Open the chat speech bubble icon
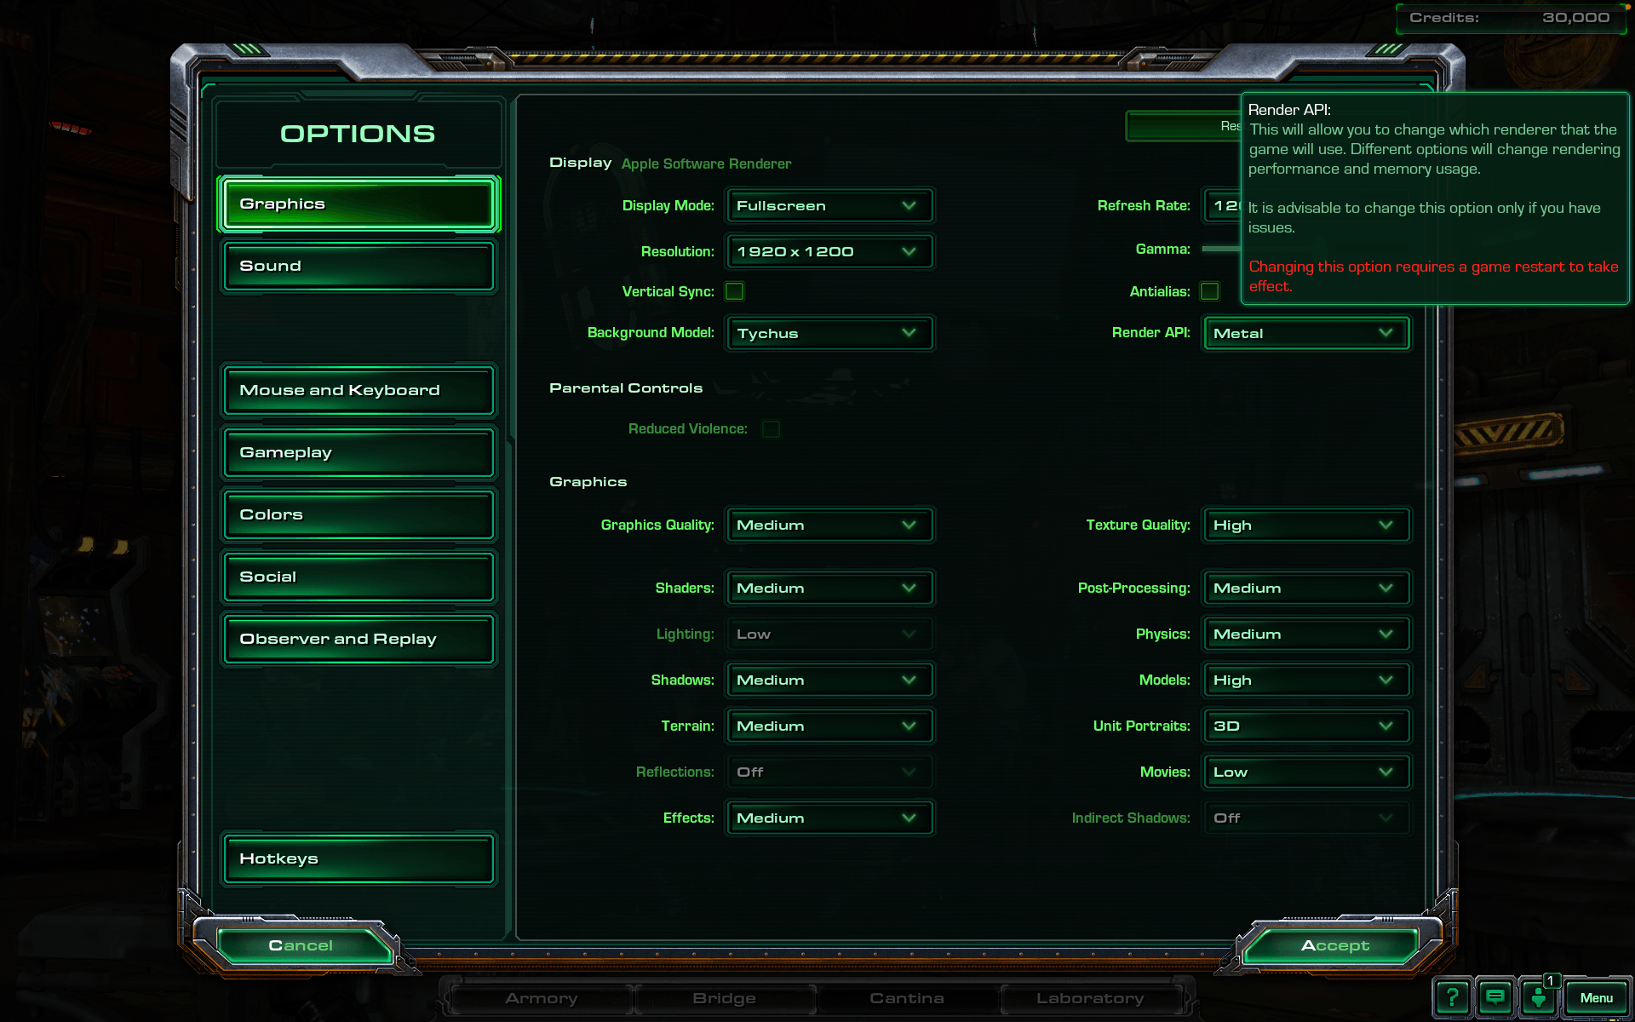 click(1494, 997)
